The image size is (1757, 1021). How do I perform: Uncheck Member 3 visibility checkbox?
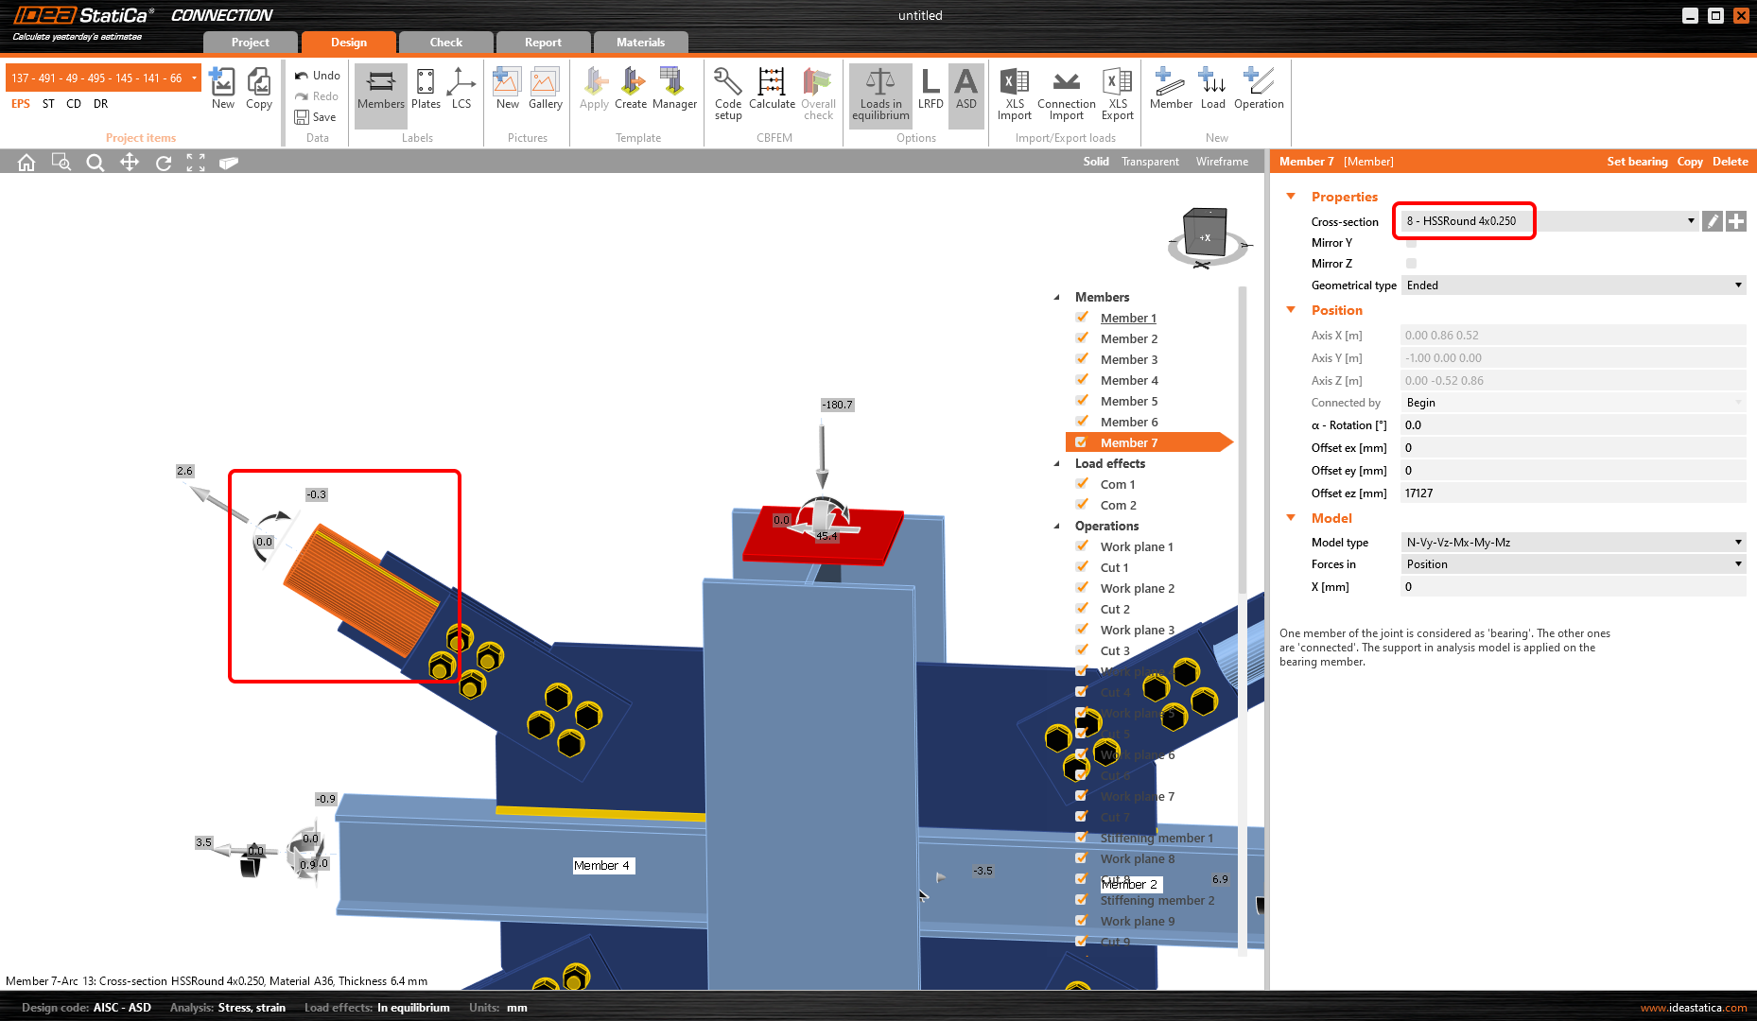pyautogui.click(x=1082, y=359)
